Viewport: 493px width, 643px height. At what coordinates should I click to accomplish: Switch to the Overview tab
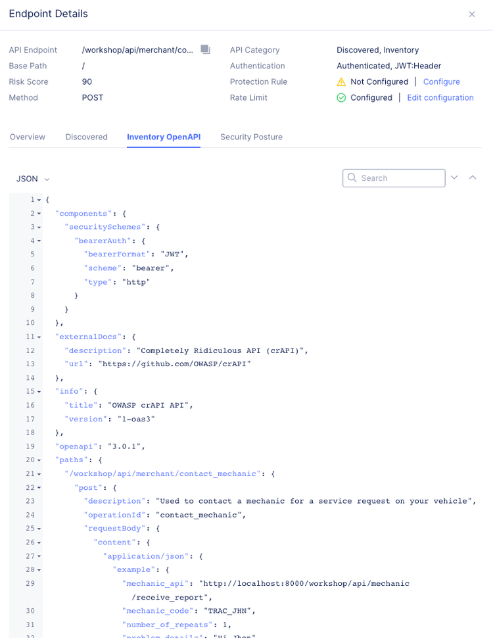tap(27, 137)
